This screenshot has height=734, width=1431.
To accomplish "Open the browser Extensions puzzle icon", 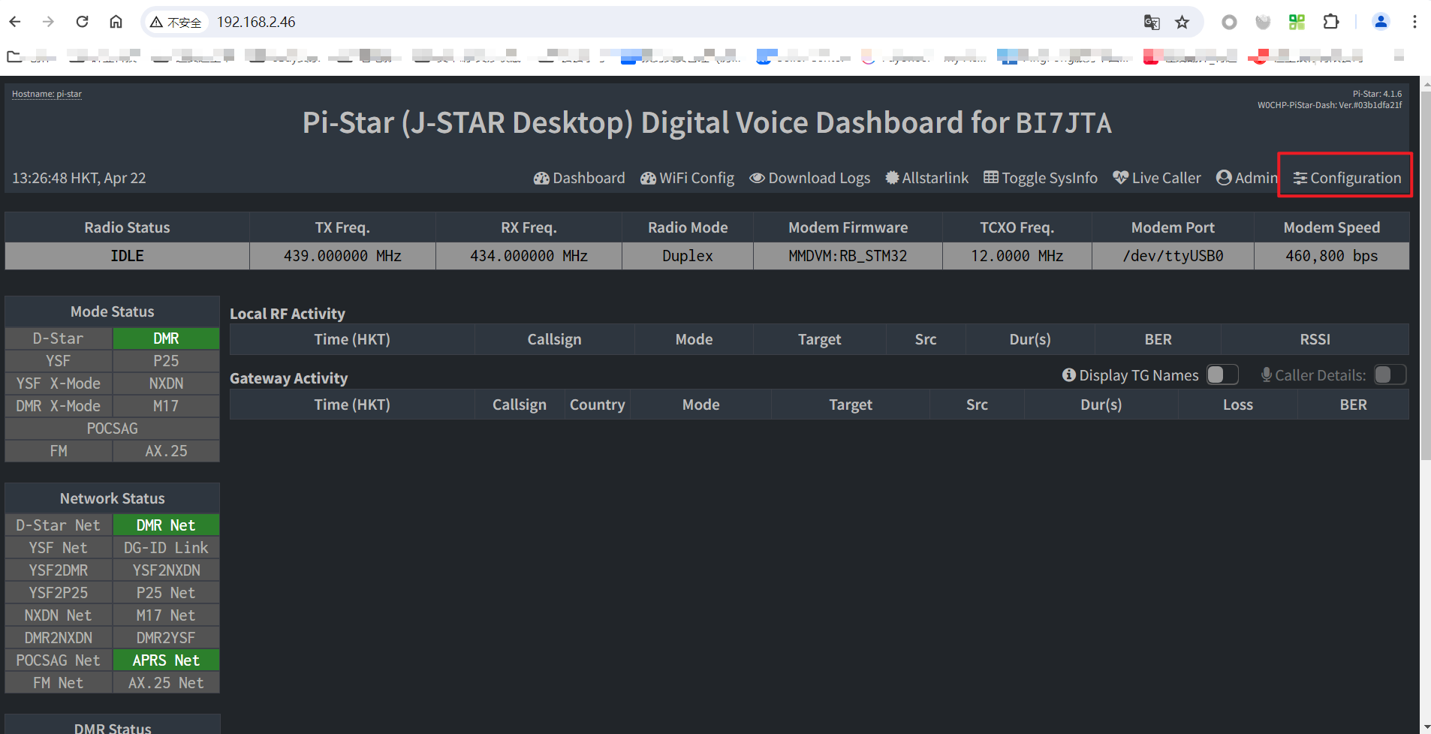I will coord(1331,22).
